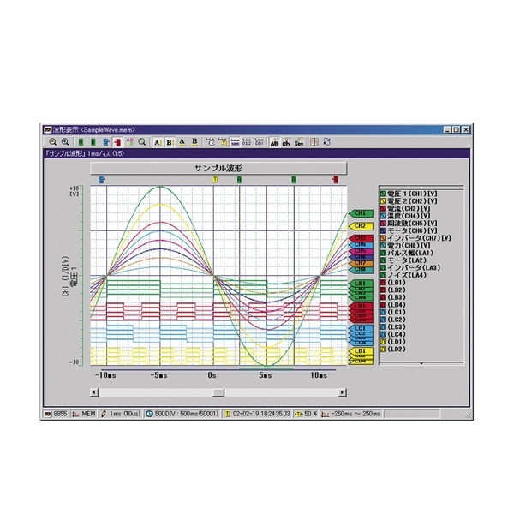Toggle the 電圧1 (CH1) channel visibility box
Screen dimensions: 514x514
click(x=382, y=194)
